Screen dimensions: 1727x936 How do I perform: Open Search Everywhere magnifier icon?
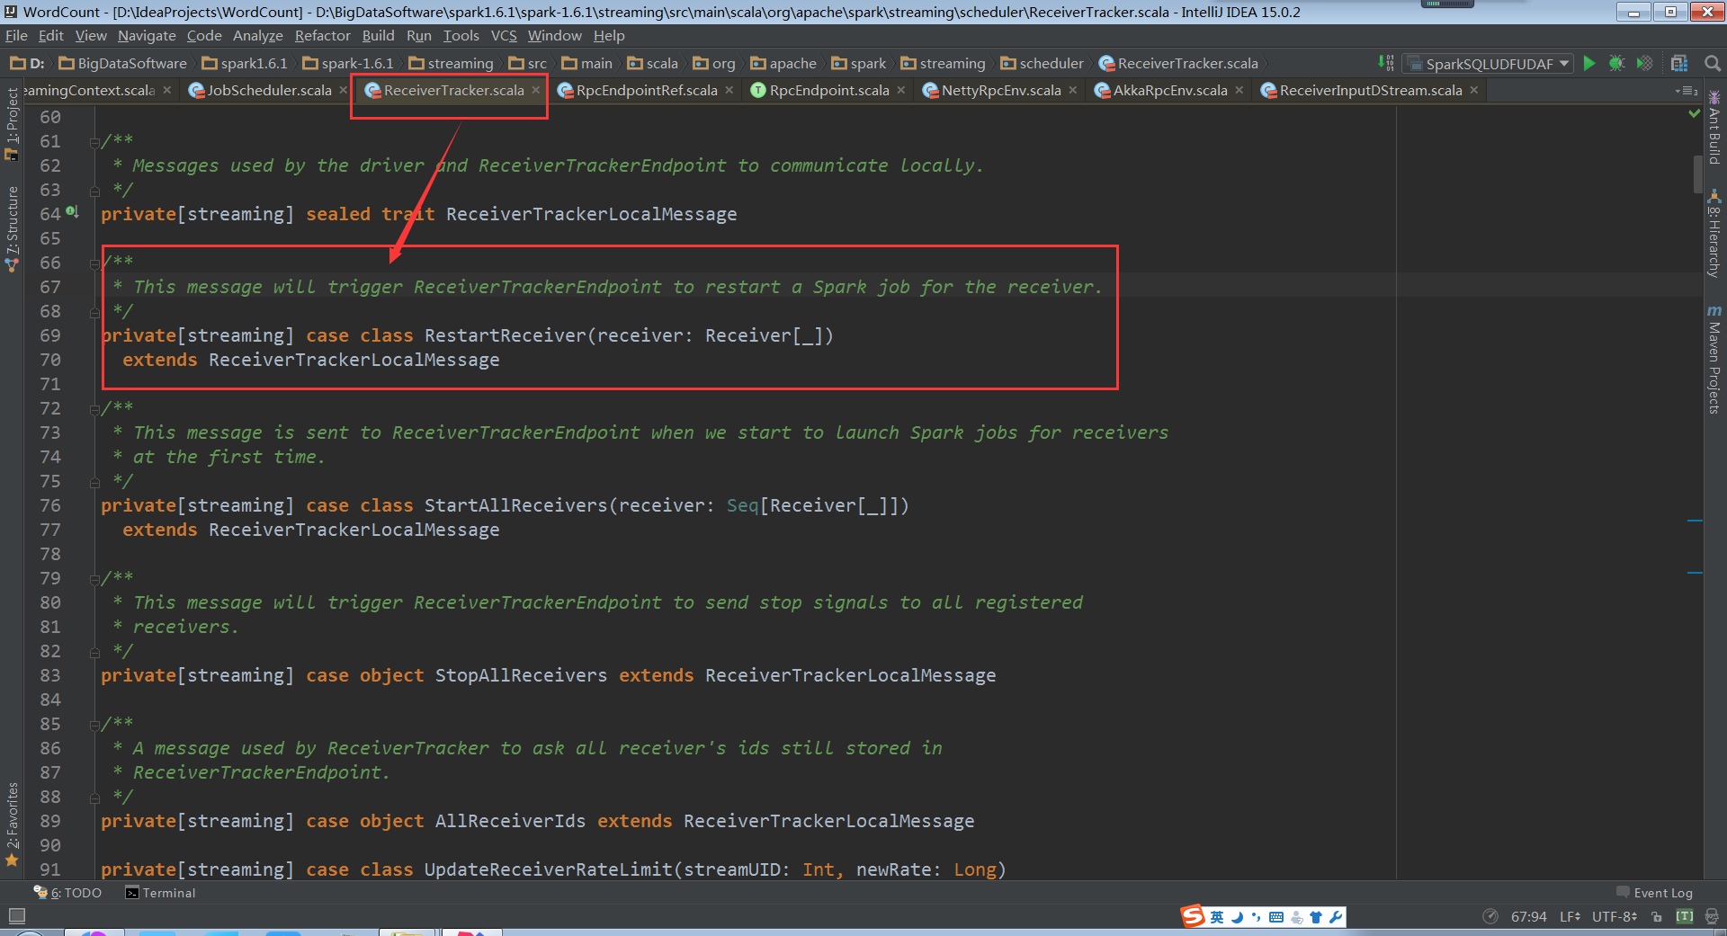(x=1713, y=63)
